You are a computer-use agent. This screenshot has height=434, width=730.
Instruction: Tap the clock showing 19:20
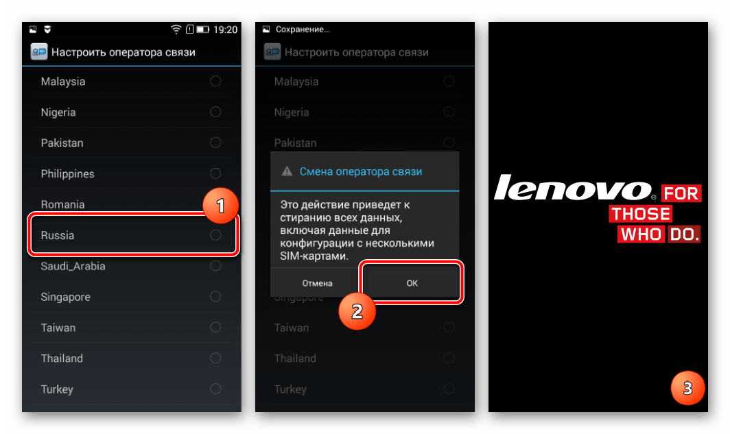225,29
